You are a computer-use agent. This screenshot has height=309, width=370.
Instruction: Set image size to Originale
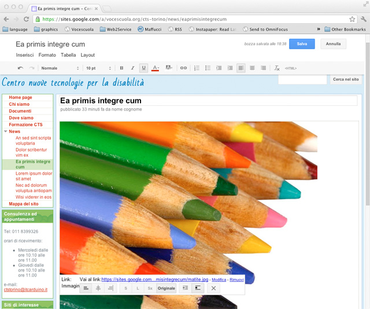tap(166, 288)
